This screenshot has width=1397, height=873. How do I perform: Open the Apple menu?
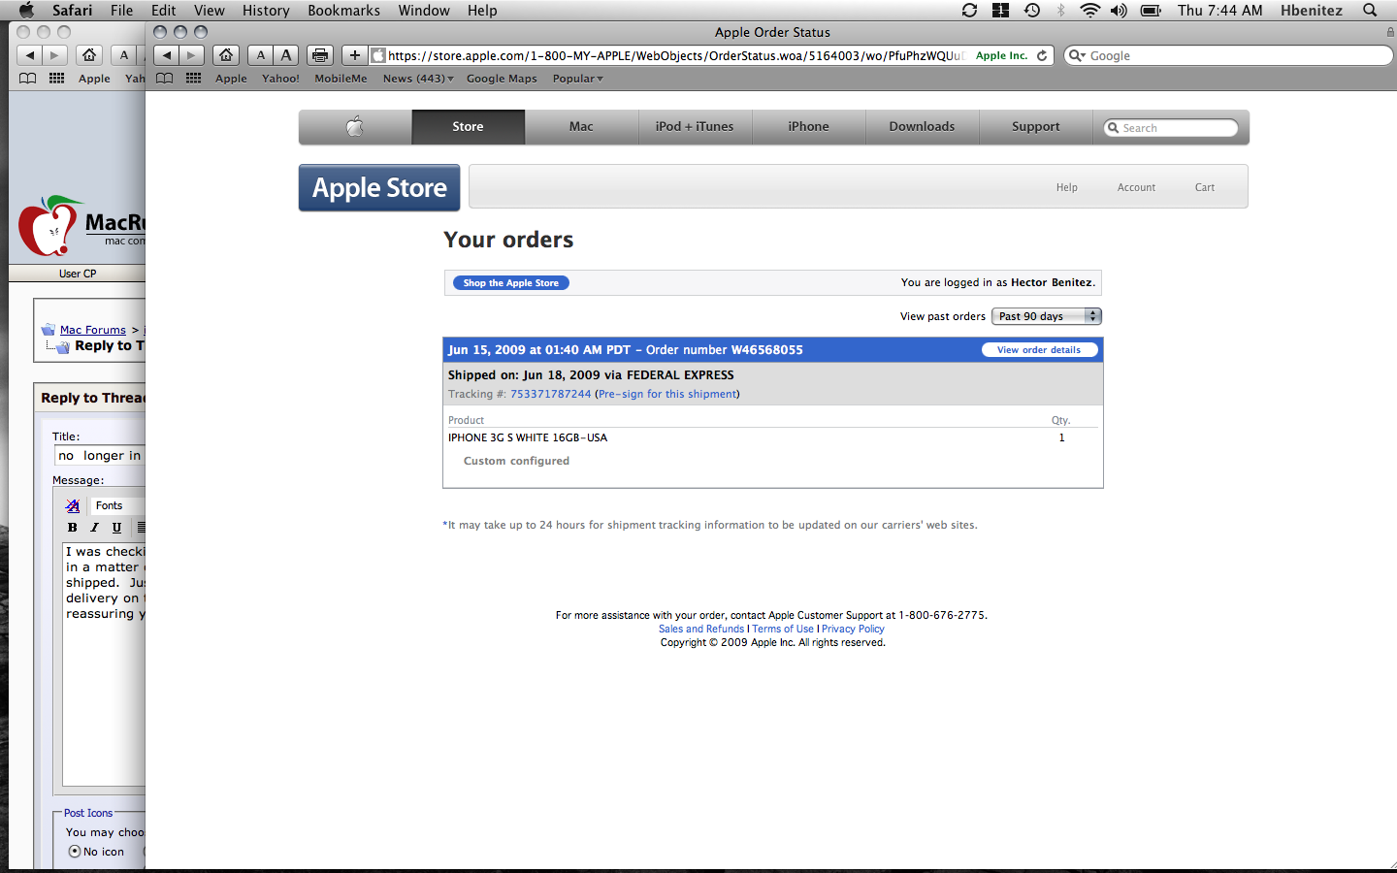pyautogui.click(x=26, y=11)
